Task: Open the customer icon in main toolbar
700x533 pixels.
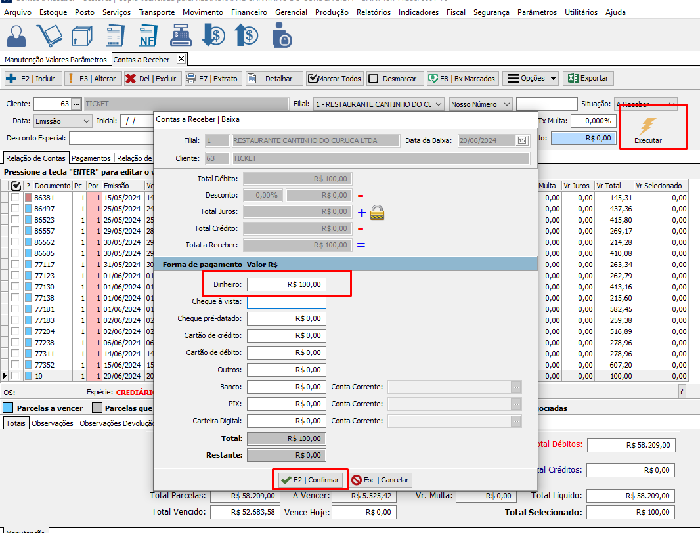Action: coord(18,36)
